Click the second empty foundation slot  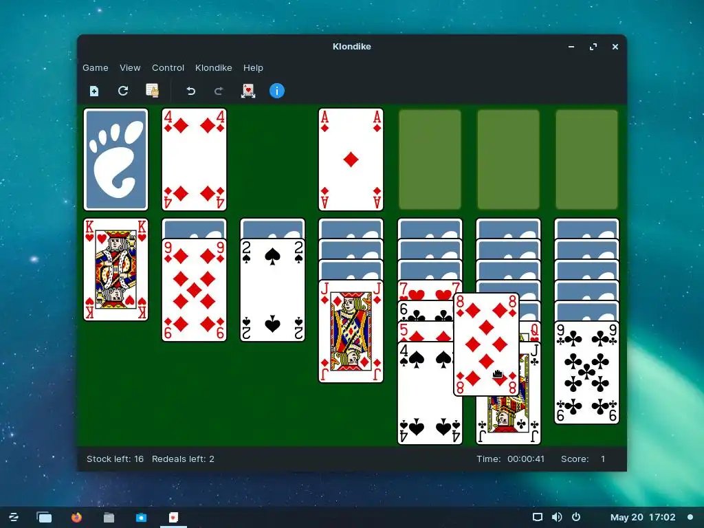pos(430,159)
